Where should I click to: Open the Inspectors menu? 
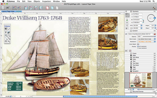pyautogui.click(x=47, y=1)
